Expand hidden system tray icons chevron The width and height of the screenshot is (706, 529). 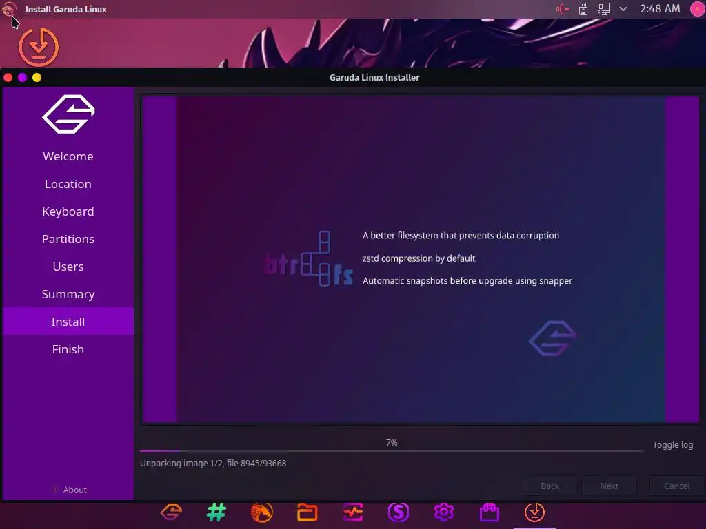click(x=623, y=9)
